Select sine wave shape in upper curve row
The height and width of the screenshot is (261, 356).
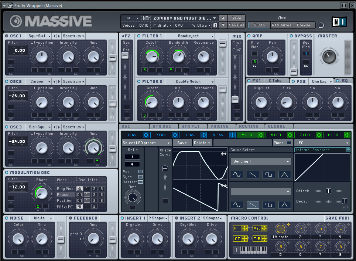[237, 174]
